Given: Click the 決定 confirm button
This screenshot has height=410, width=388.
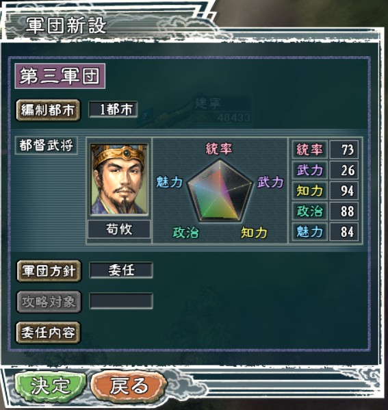Looking at the screenshot, I should click(x=51, y=385).
